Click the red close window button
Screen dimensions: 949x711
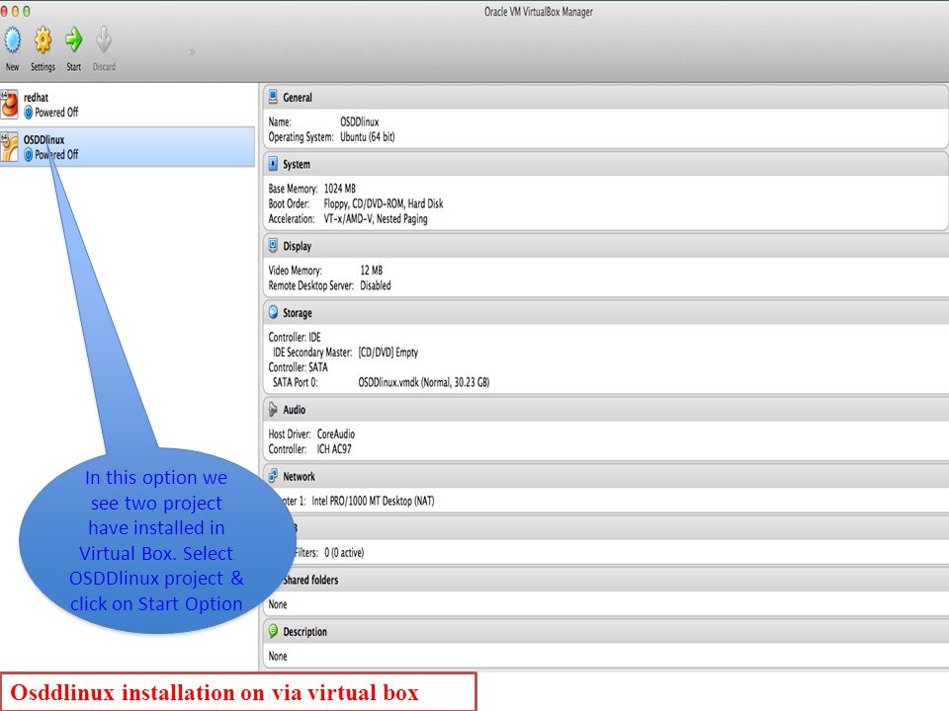pos(4,11)
